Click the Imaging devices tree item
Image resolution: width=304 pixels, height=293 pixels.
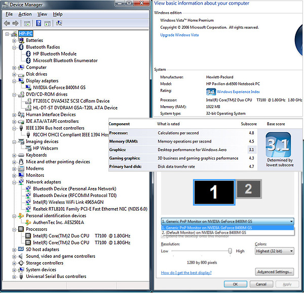[x=42, y=141]
